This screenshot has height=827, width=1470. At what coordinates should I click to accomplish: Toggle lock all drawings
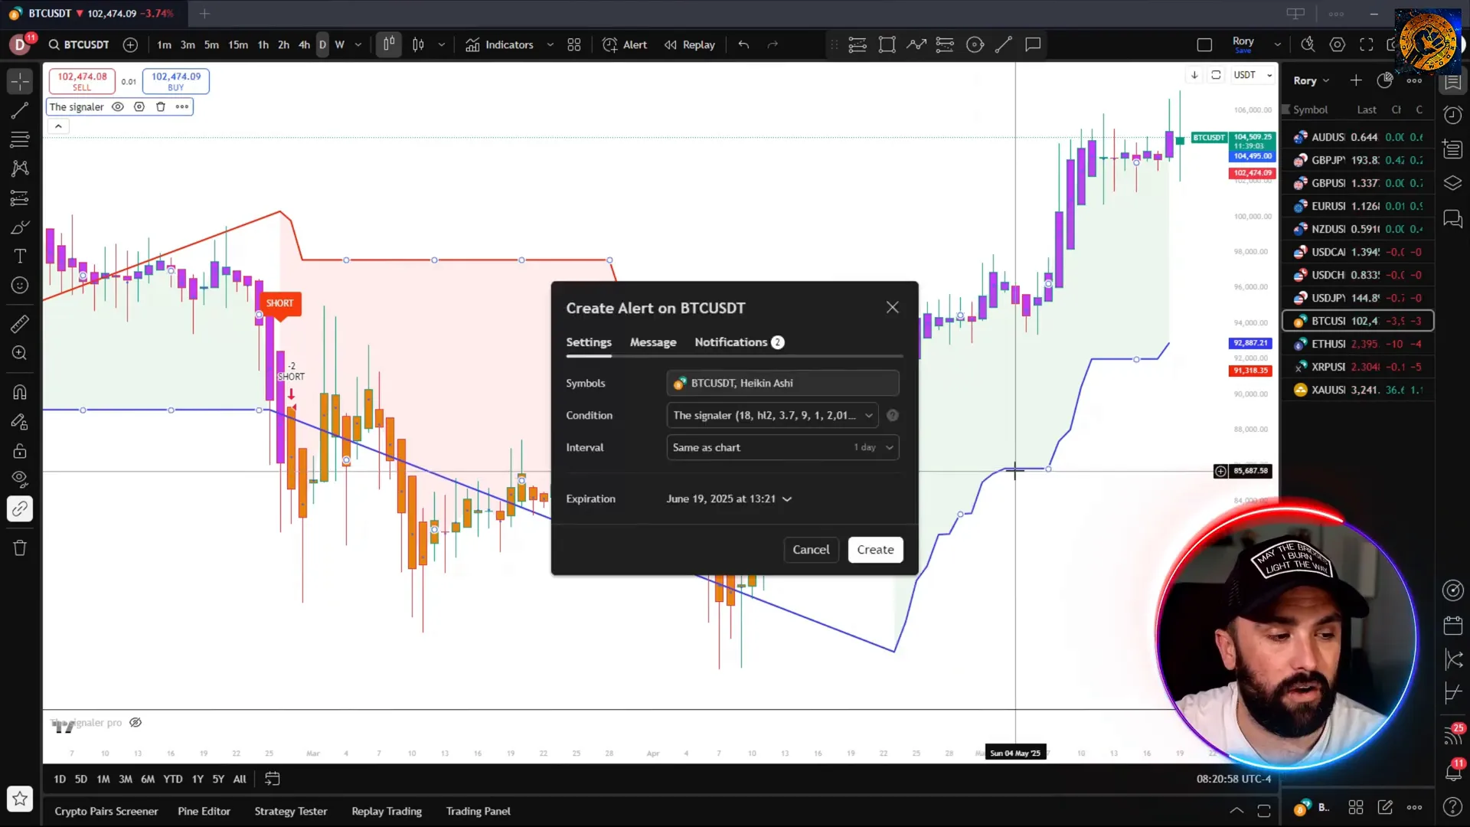[20, 451]
